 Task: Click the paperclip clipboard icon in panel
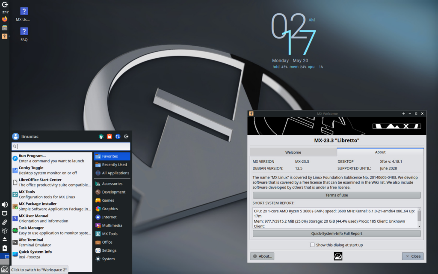(5, 222)
